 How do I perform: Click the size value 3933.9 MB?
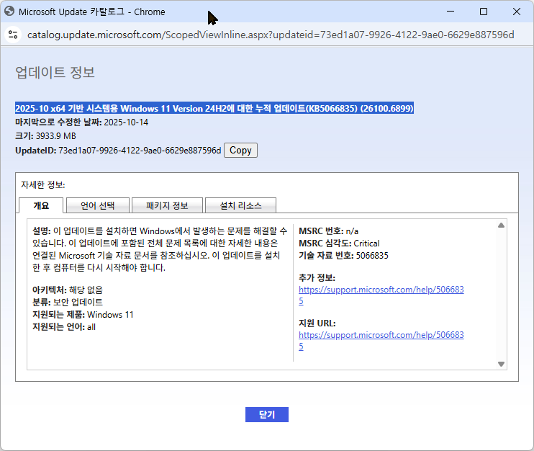(56, 136)
